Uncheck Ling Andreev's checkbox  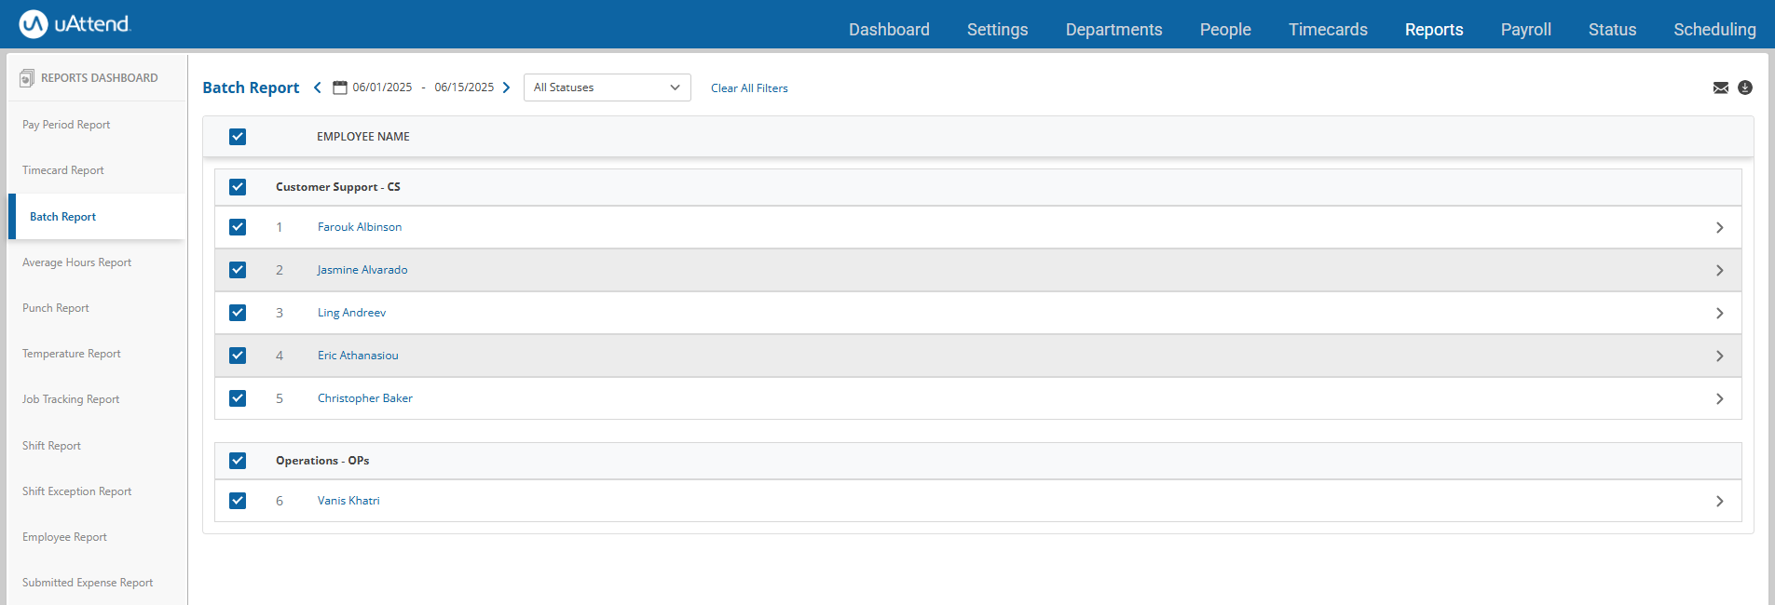click(x=238, y=313)
